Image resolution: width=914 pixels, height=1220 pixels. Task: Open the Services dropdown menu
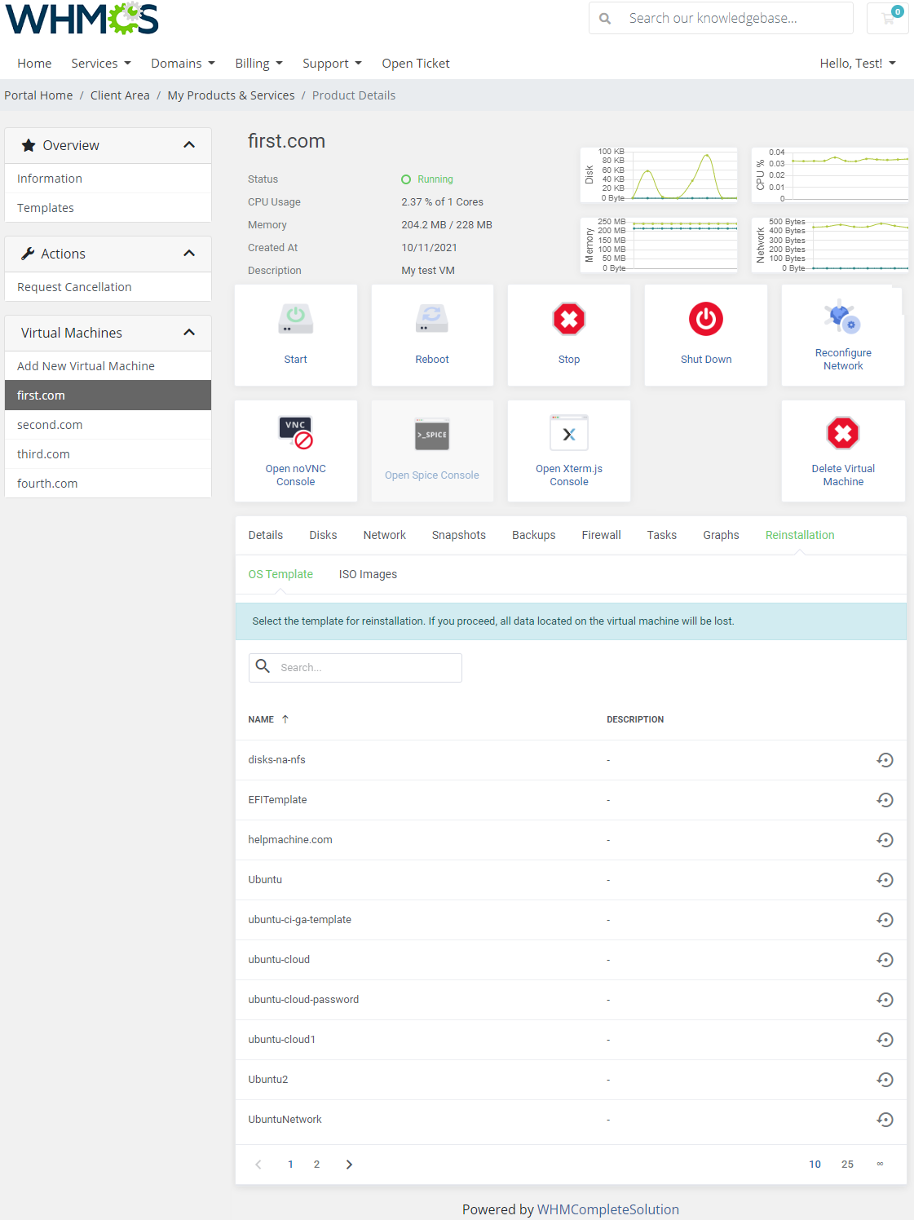[x=101, y=64]
